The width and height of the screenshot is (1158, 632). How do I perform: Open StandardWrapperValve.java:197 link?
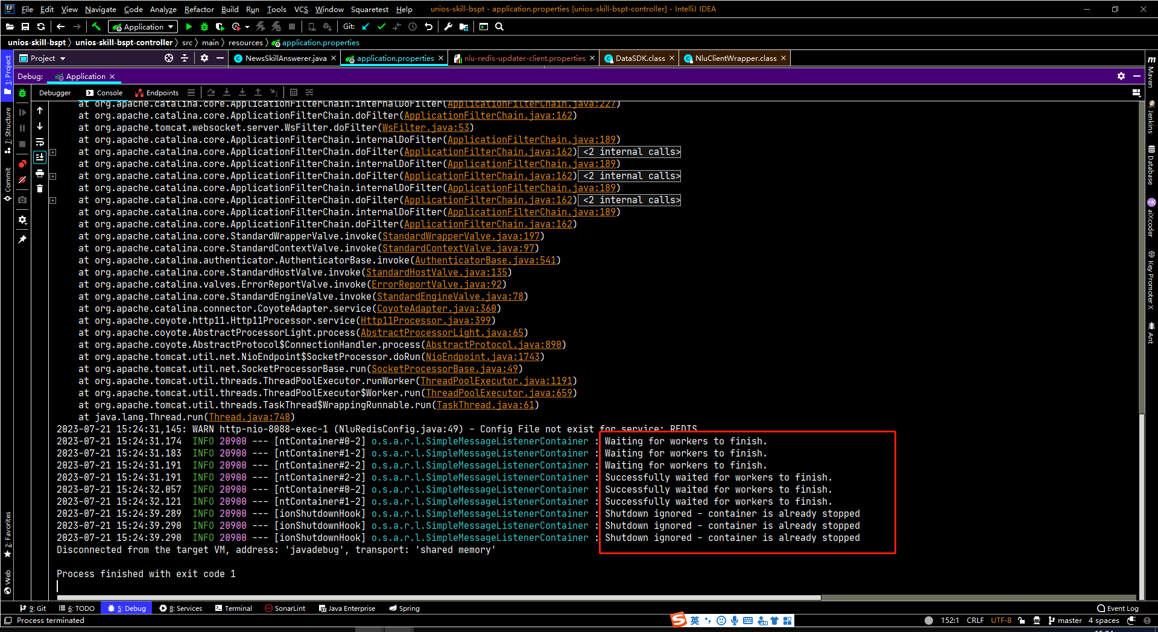461,236
